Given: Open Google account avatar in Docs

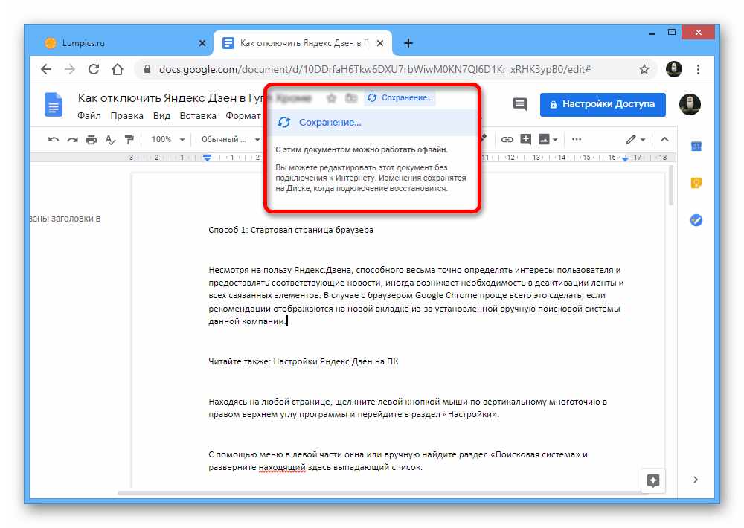Looking at the screenshot, I should (690, 104).
